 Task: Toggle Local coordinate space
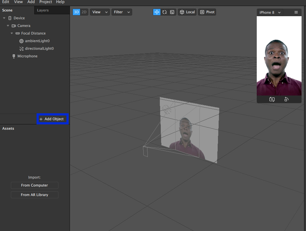(187, 12)
